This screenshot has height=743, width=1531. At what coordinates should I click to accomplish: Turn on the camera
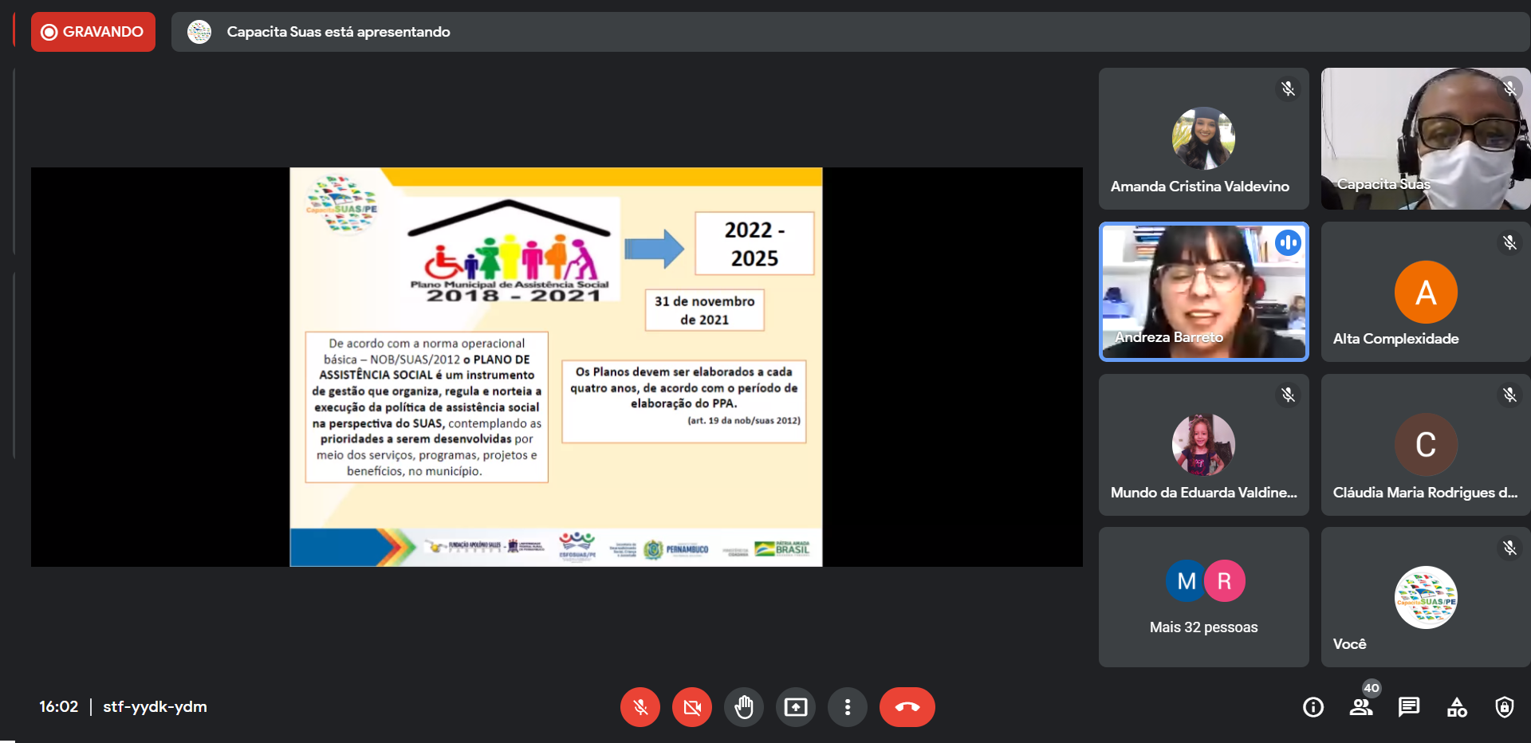click(x=691, y=707)
